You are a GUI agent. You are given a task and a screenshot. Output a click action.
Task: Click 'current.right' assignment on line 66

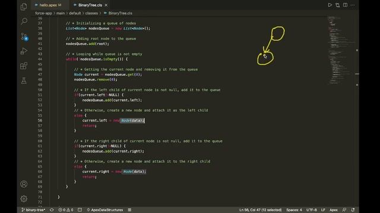pos(114,172)
